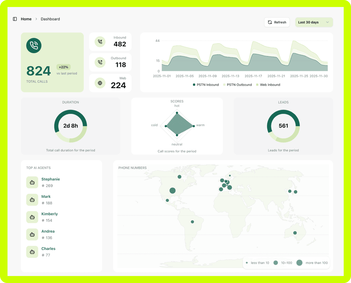This screenshot has height=283, width=351.
Task: Click the Spain map marker
Action: click(x=221, y=189)
